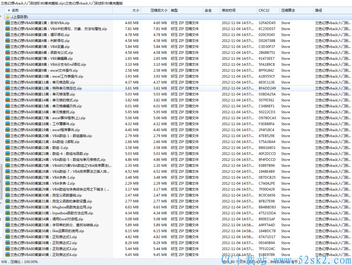Click the zip icon of 第34集:调用Excel对话框.zip
Image resolution: width=352 pixels, height=265 pixels.
pos(7,219)
